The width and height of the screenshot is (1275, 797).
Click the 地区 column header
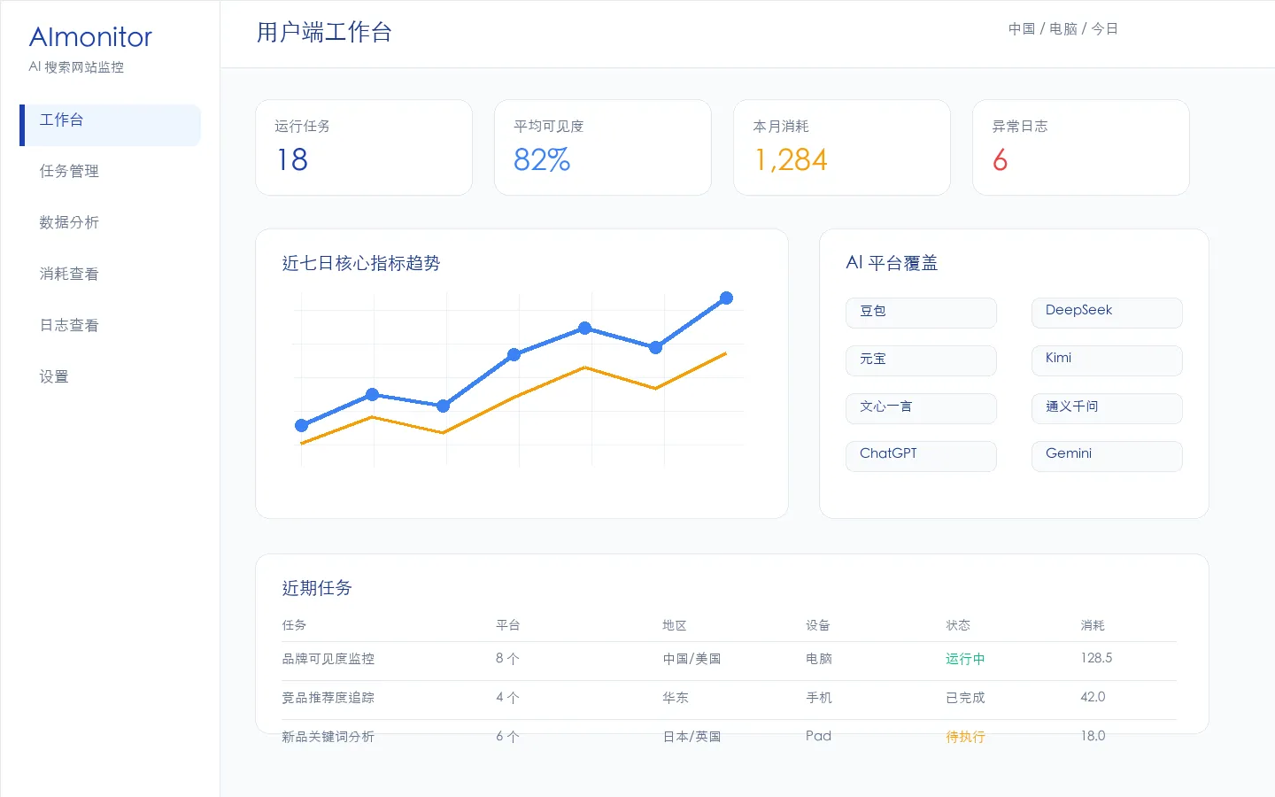pyautogui.click(x=675, y=625)
